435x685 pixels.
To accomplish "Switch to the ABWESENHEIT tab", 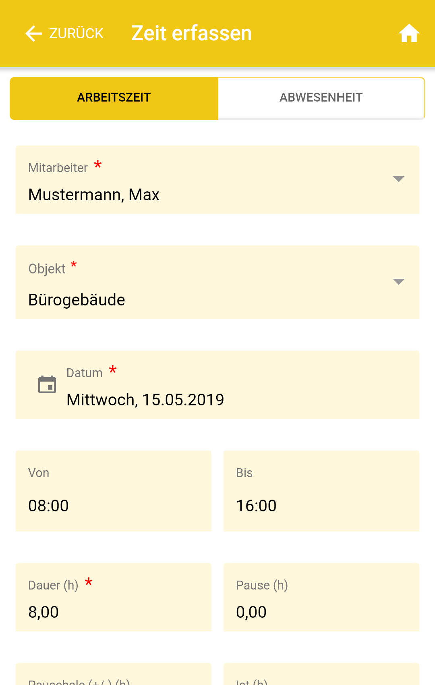I will point(321,98).
